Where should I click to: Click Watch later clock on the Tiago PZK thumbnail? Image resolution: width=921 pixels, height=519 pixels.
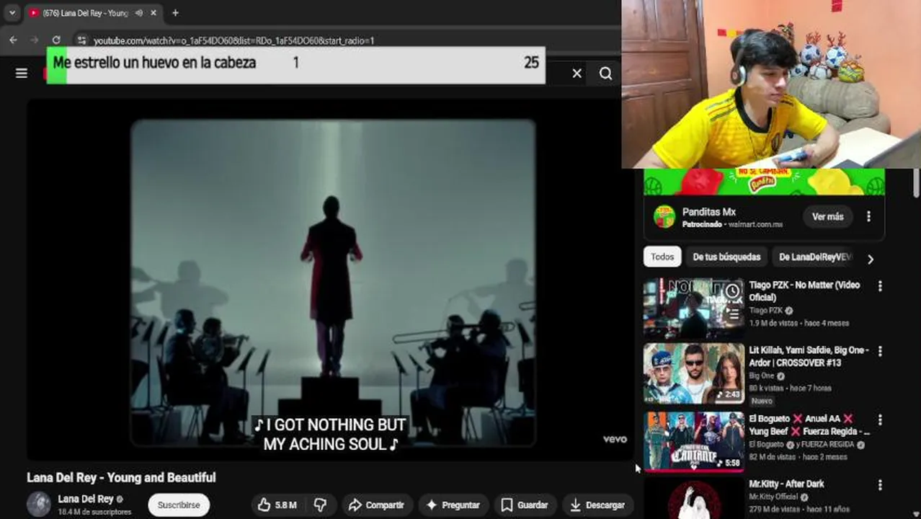pyautogui.click(x=732, y=291)
